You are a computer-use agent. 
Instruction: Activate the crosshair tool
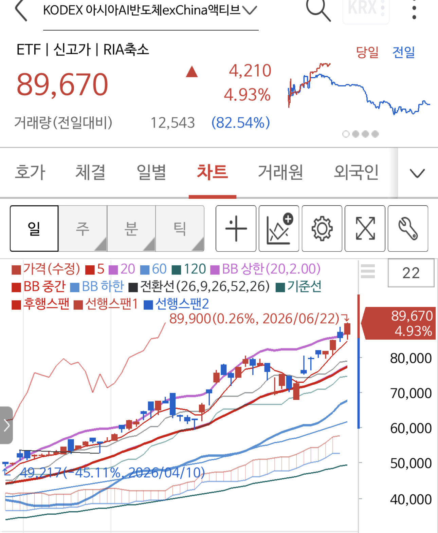coord(236,228)
